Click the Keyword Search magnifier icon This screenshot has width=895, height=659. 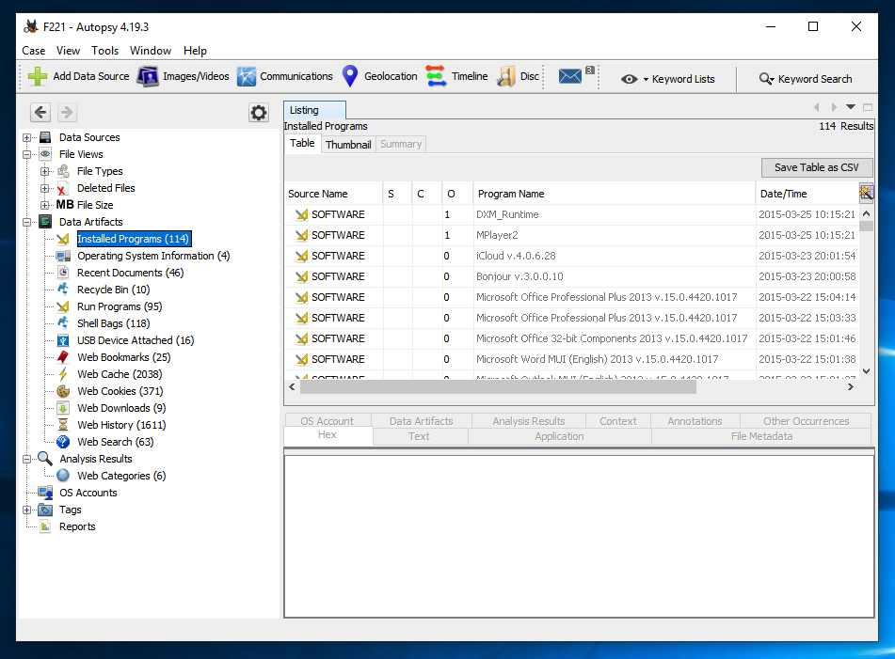[767, 79]
